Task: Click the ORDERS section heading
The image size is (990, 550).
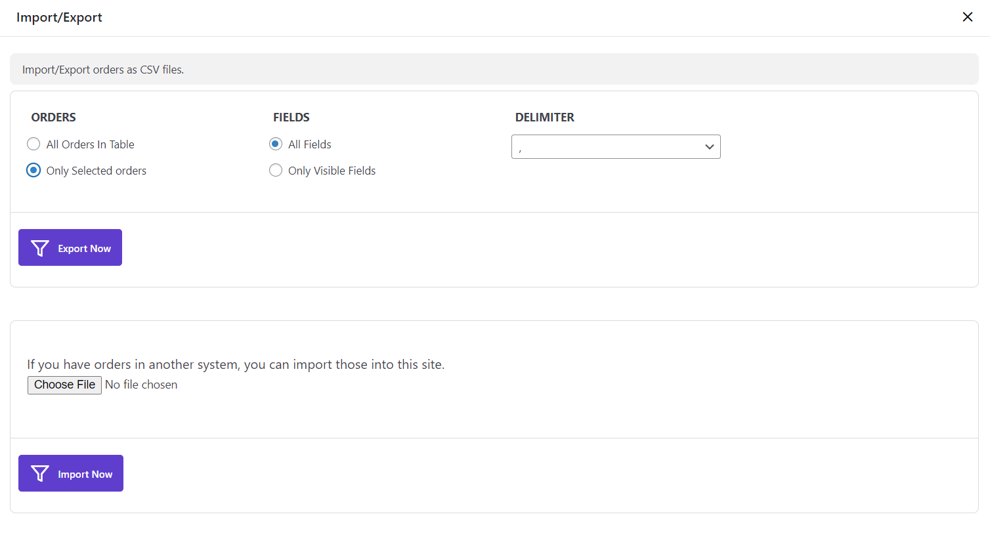Action: click(x=53, y=117)
